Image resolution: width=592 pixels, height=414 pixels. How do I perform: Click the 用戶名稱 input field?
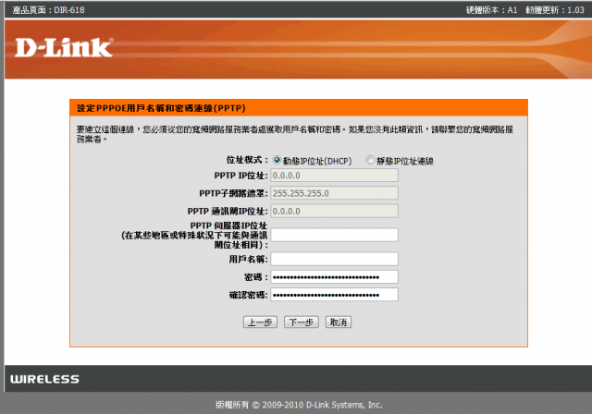334,259
